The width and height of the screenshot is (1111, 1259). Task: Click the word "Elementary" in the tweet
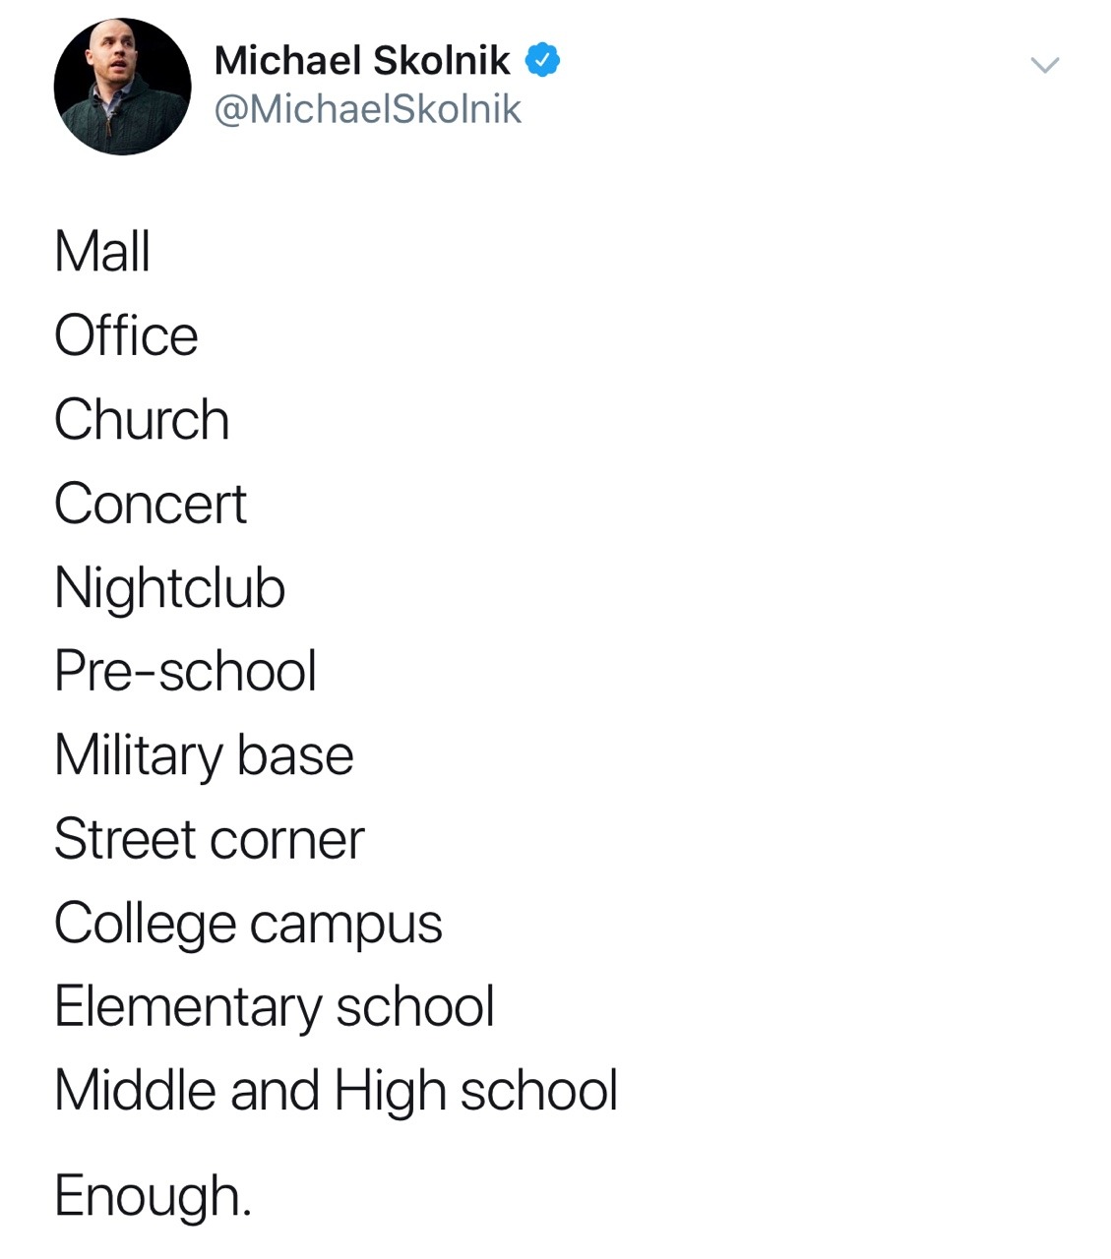tap(188, 1008)
